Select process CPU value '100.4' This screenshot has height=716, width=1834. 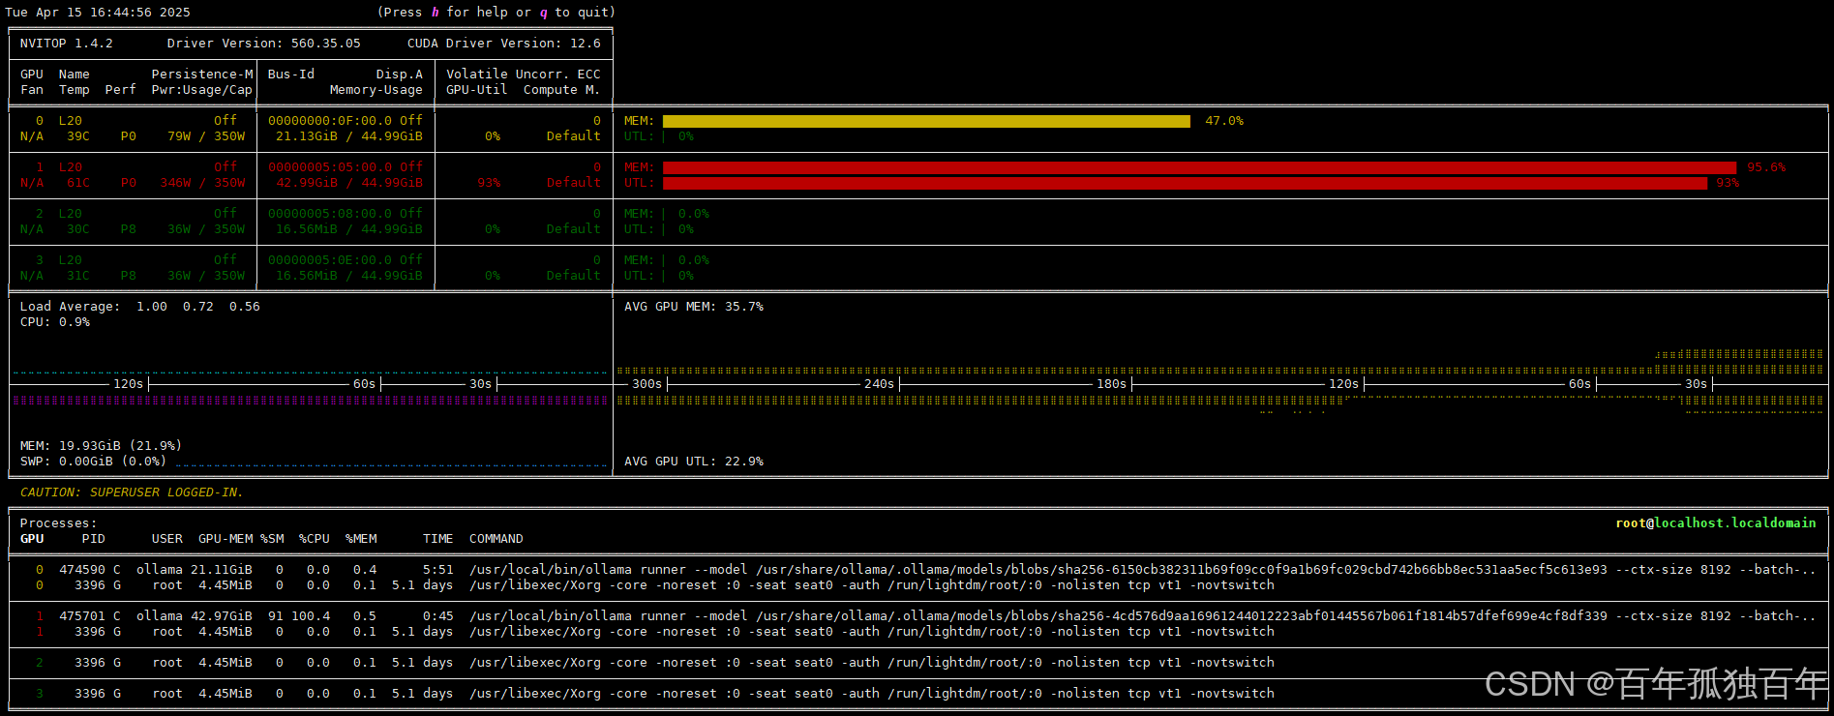click(311, 616)
